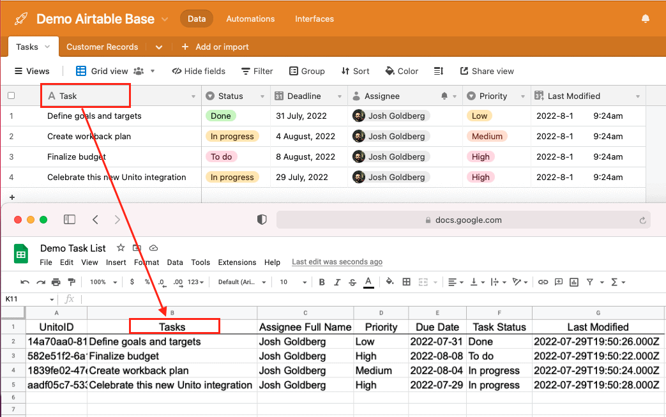Viewport: 666px width, 417px height.
Task: Open the font family dropdown
Action: [242, 282]
